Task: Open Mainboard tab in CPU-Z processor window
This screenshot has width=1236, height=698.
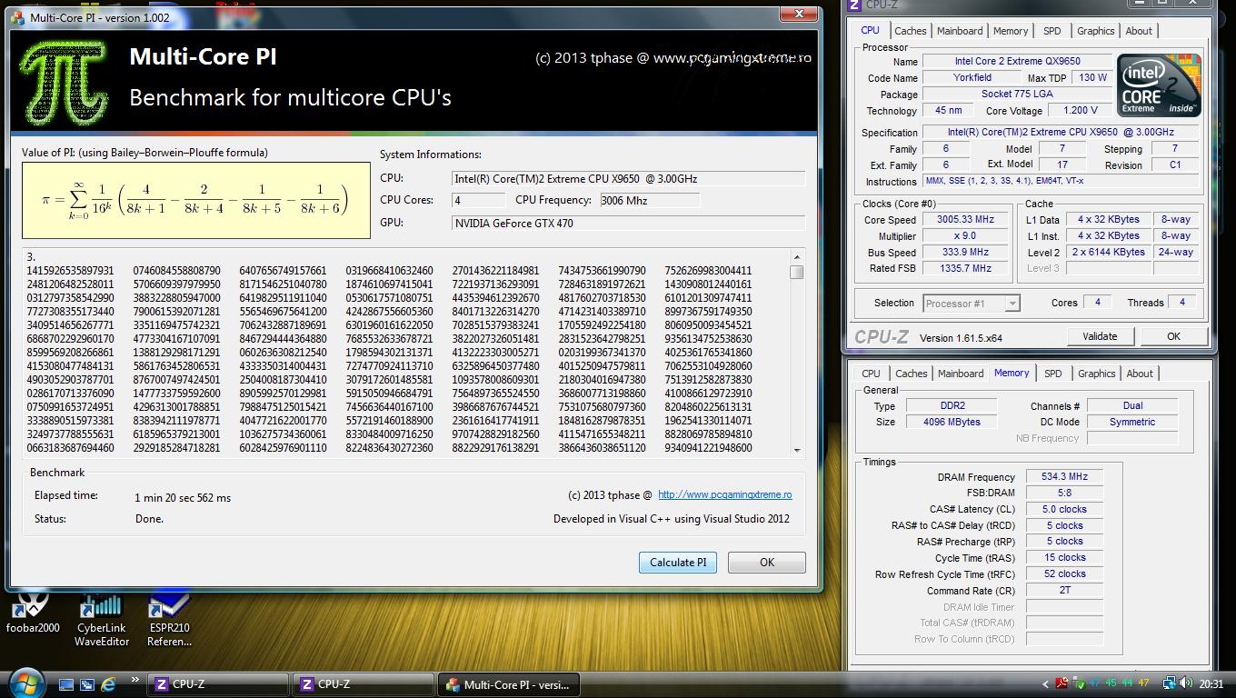Action: [x=960, y=31]
